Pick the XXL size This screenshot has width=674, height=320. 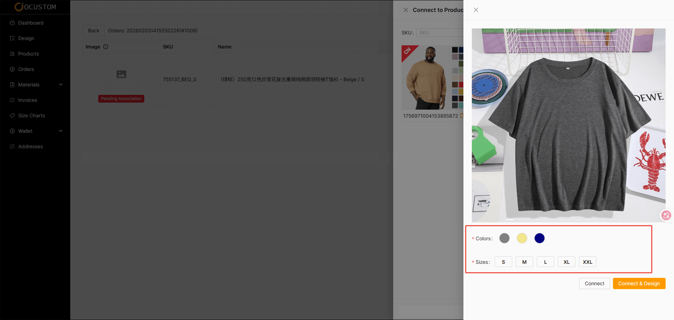587,262
